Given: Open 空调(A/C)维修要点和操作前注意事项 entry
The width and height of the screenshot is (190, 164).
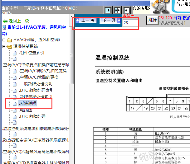Looking at the screenshot, I should [36, 65].
